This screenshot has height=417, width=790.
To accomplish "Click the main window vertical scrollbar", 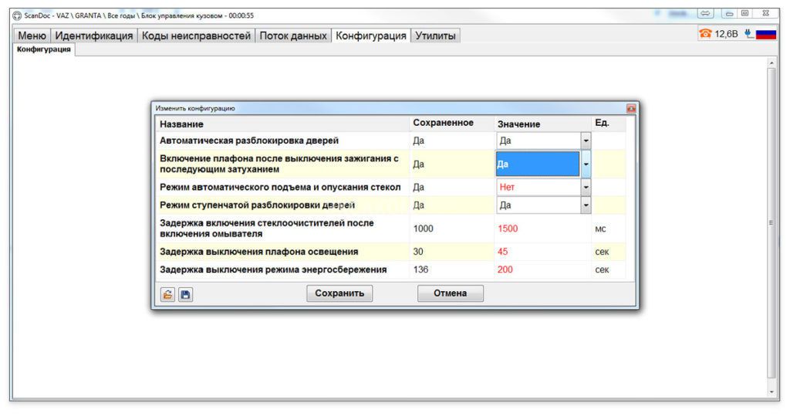I will click(x=772, y=224).
